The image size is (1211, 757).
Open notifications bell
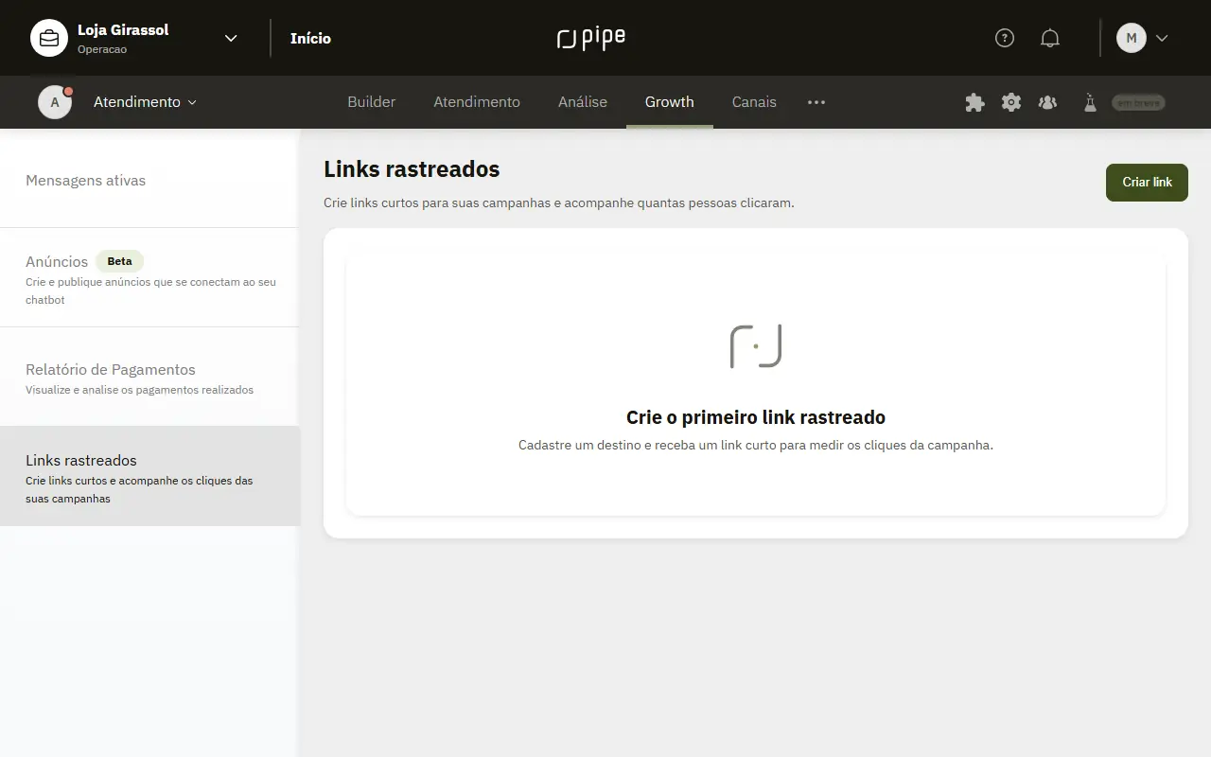tap(1050, 38)
